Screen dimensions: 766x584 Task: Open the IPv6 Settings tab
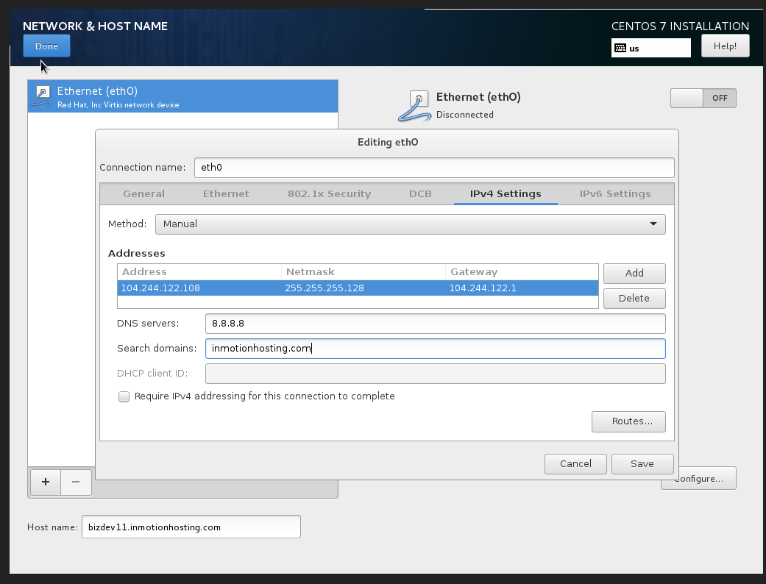point(615,194)
